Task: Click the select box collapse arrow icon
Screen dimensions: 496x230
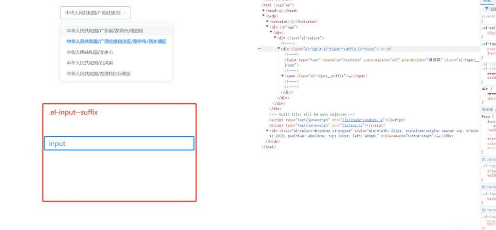Action: (x=124, y=13)
